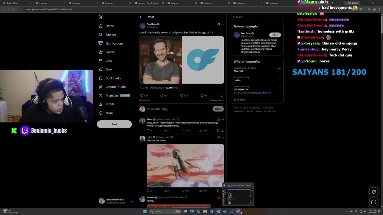Open options for the #WWENXT trend

279,87
